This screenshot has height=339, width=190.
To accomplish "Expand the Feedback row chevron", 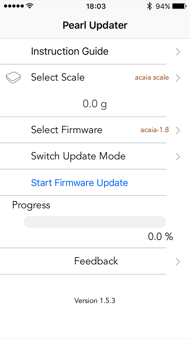I will pyautogui.click(x=178, y=262).
